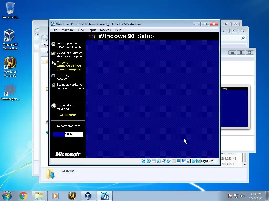Click the 22 minutes remaining text
269x201 pixels.
(x=68, y=115)
